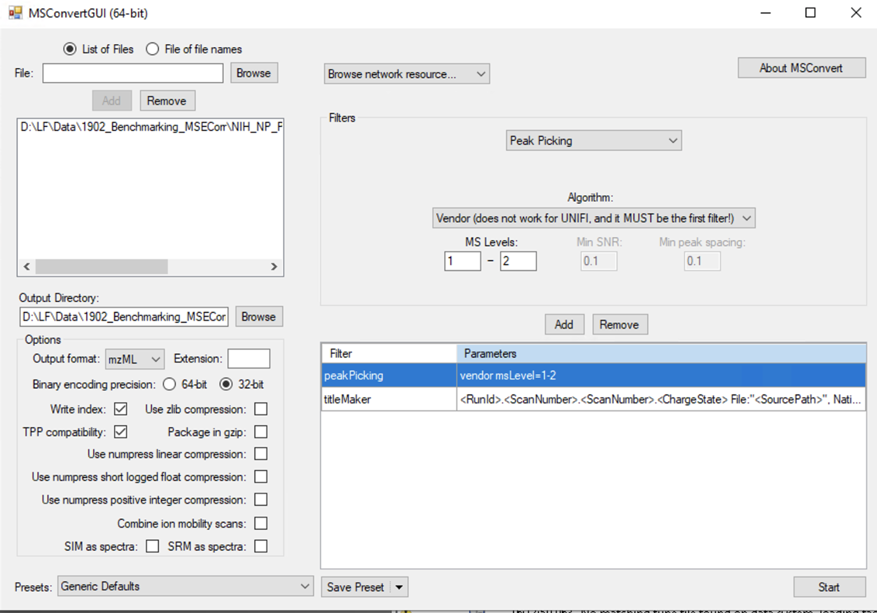Select the NIH_NP file entry in list
877x613 pixels.
[x=151, y=127]
